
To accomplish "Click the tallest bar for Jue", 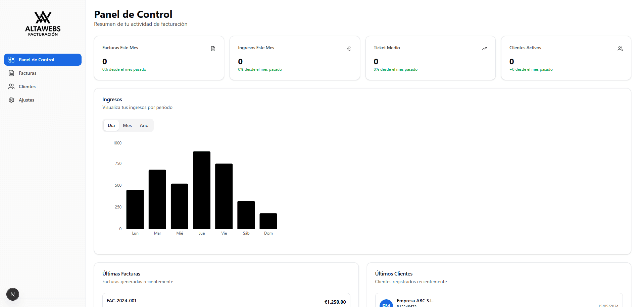I will (202, 190).
